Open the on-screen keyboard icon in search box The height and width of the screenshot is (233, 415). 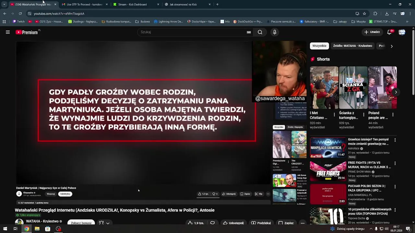pos(249,32)
